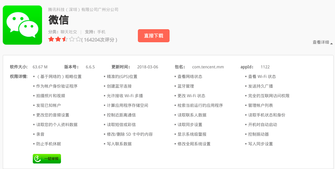Click update date 2018-03-06
This screenshot has height=169, width=335.
pyautogui.click(x=148, y=67)
